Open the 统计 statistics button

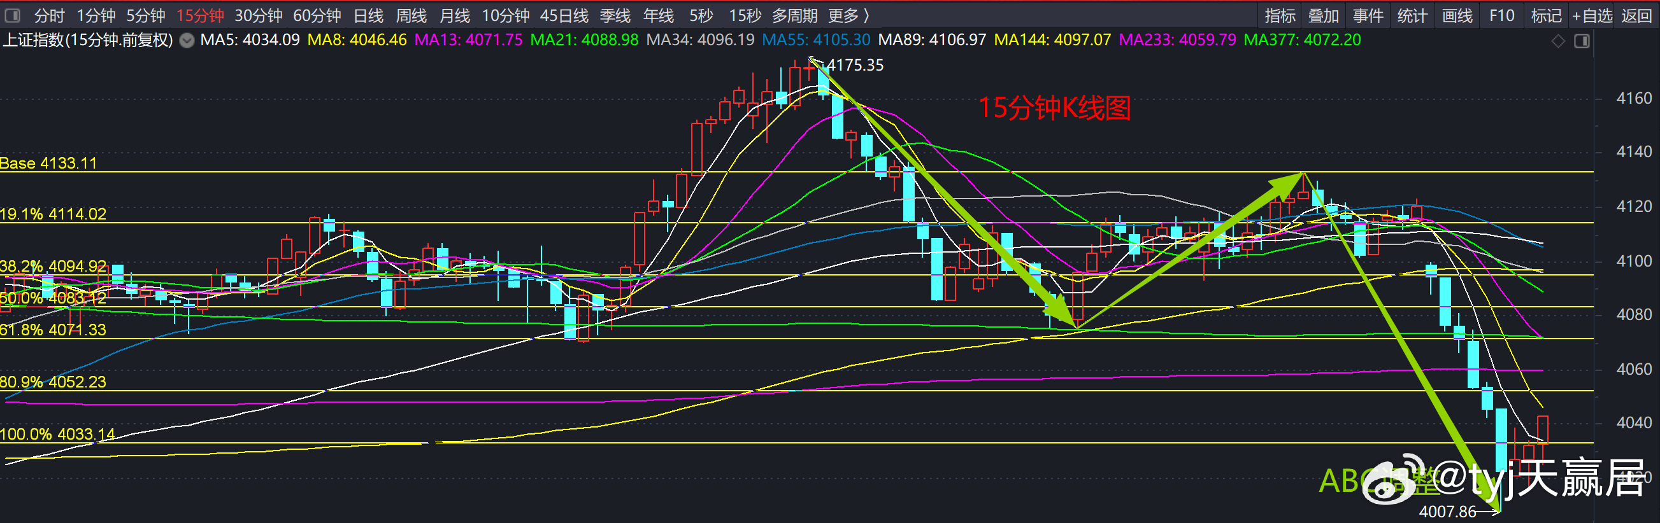tap(1413, 15)
